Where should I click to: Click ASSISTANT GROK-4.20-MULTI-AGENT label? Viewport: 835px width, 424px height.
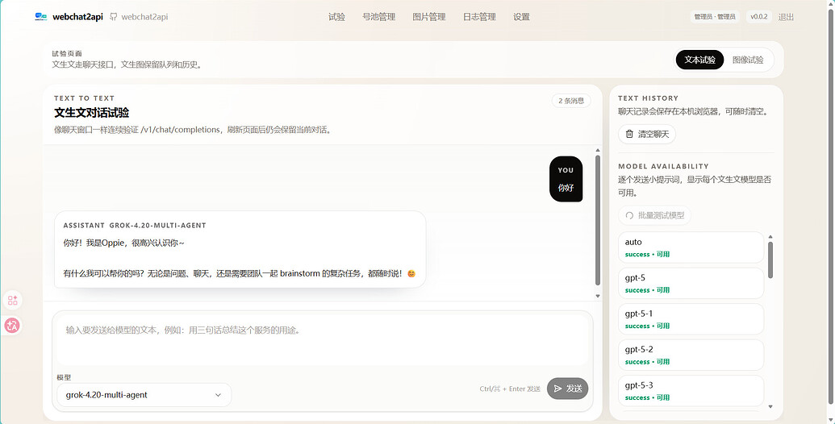click(x=135, y=226)
